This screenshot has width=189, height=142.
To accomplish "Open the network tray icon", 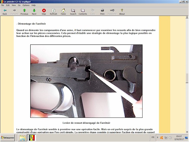I will [x=166, y=138].
